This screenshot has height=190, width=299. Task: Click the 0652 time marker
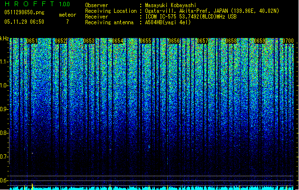tap(60, 41)
